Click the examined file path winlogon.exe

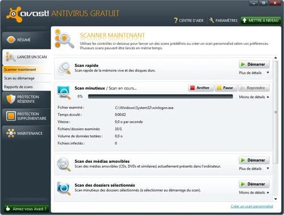(x=144, y=108)
